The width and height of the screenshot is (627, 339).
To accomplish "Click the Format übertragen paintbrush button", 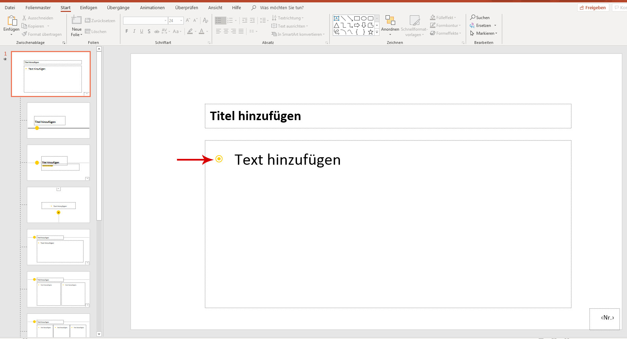I will click(x=42, y=34).
